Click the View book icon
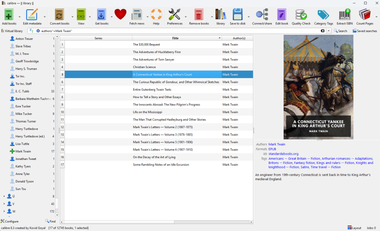This screenshot has height=231, width=380. (x=81, y=15)
